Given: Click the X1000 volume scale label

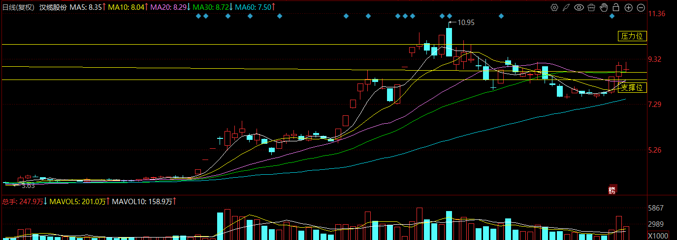Looking at the screenshot, I should click(658, 236).
